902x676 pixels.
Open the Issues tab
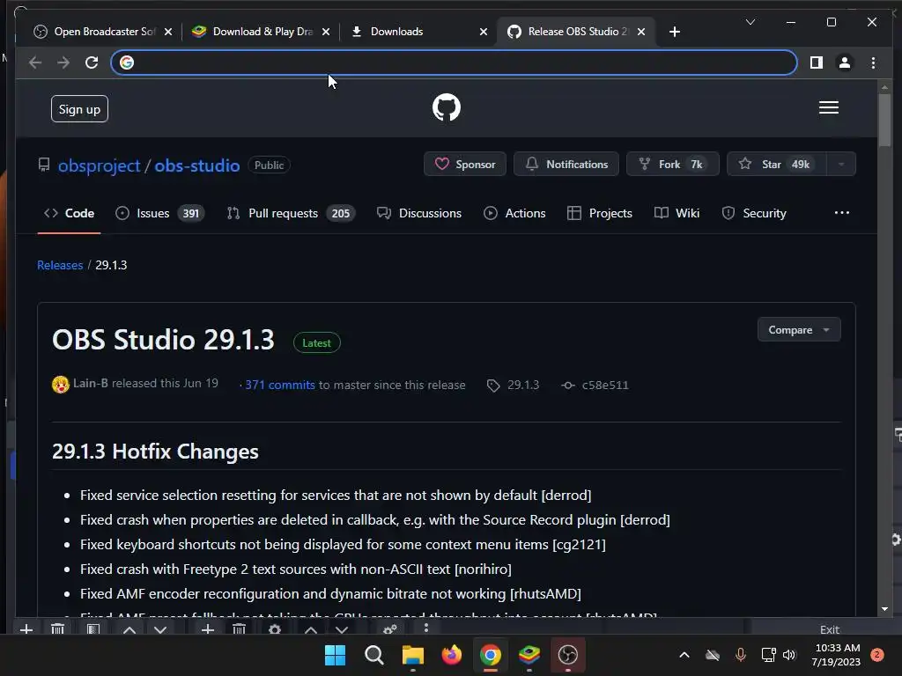click(160, 213)
